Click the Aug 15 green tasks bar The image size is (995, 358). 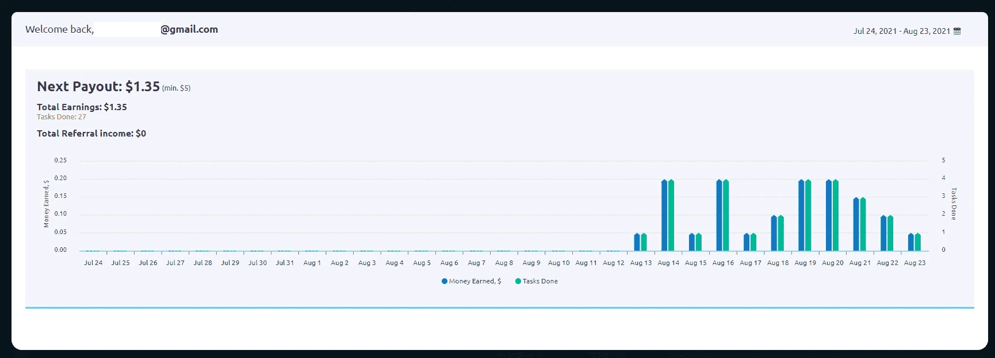pos(699,242)
